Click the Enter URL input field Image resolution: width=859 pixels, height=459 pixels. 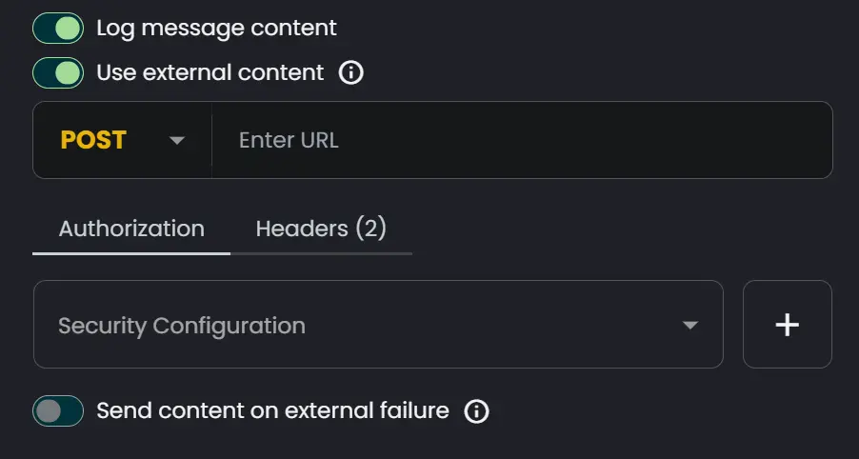click(x=522, y=140)
